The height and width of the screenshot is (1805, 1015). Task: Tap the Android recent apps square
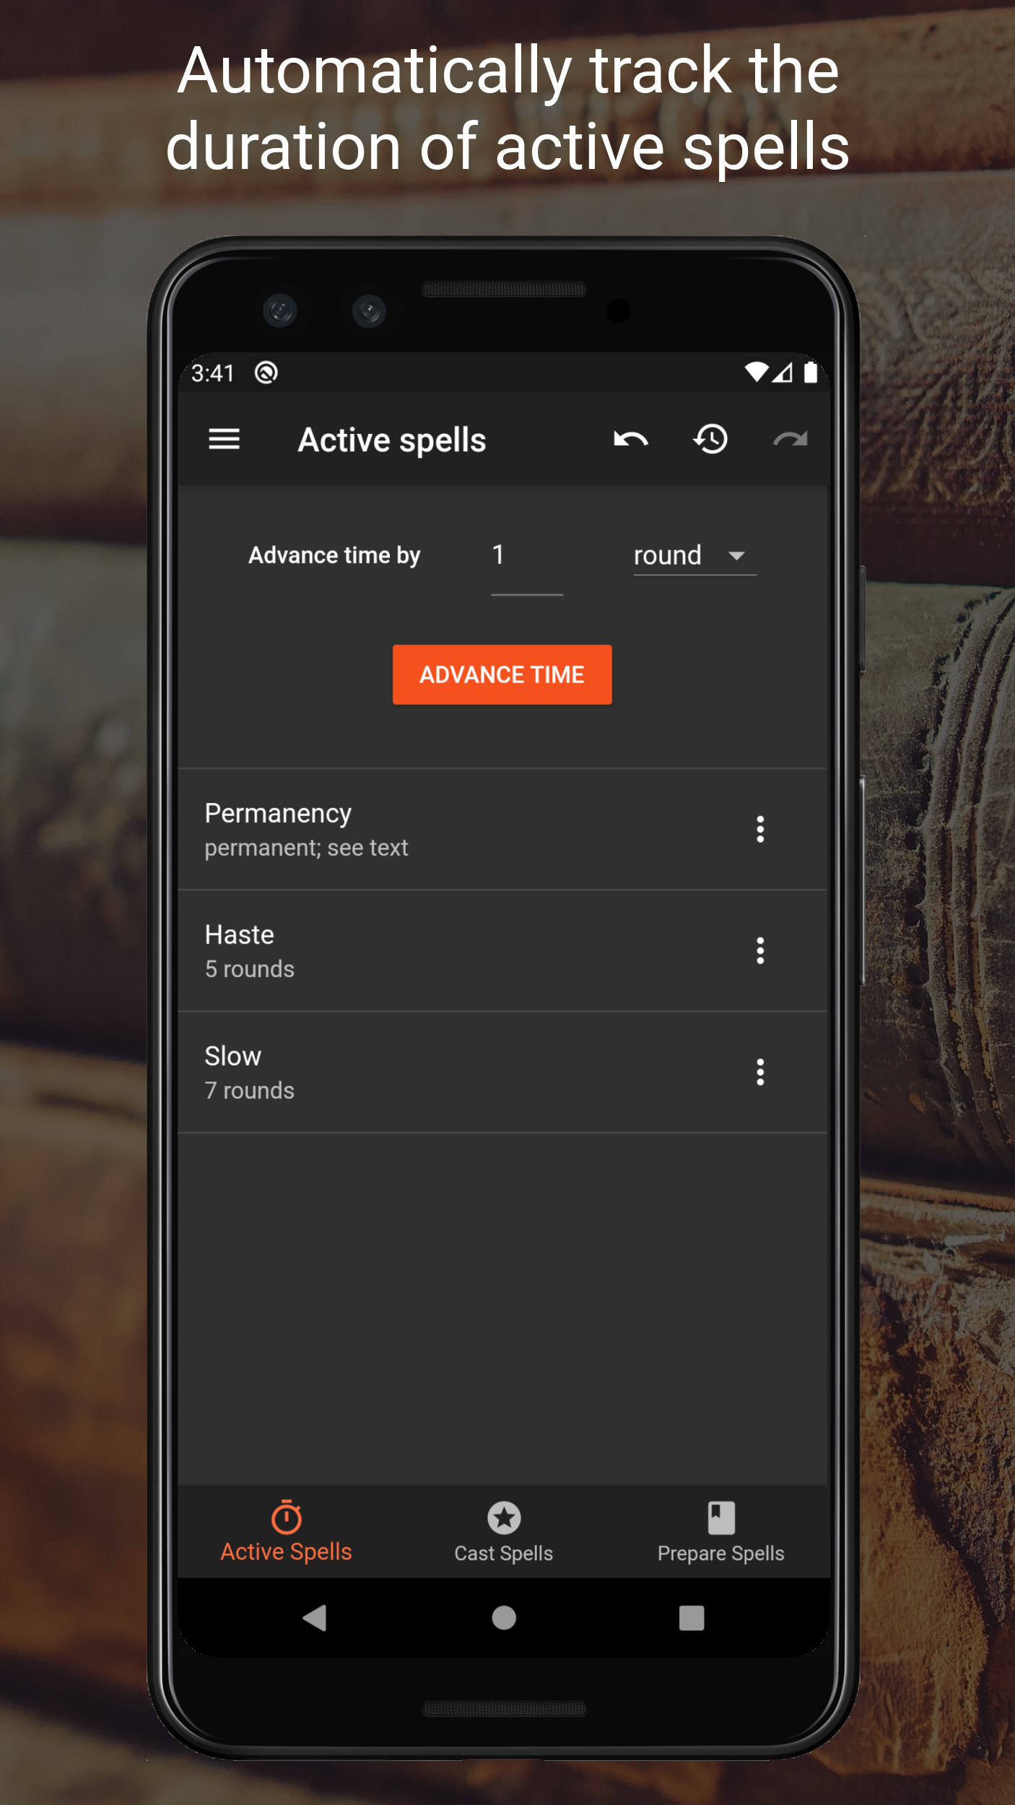coord(692,1618)
